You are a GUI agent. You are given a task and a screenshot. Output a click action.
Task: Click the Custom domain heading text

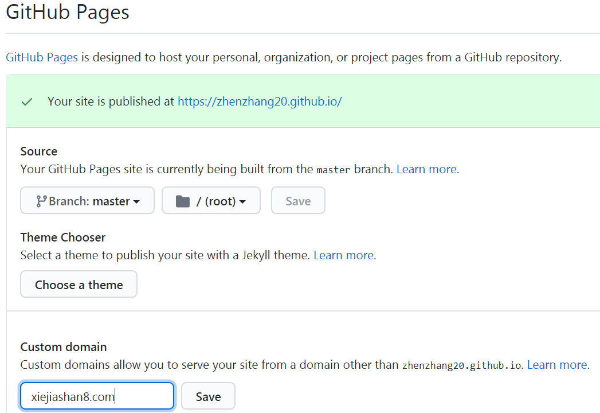point(64,346)
